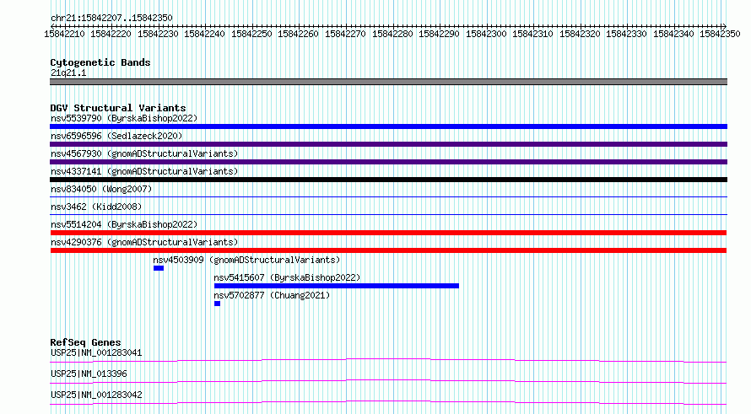Image resolution: width=751 pixels, height=414 pixels.
Task: Open the nsv3462 (Kidd2008) label
Action: pyautogui.click(x=96, y=207)
